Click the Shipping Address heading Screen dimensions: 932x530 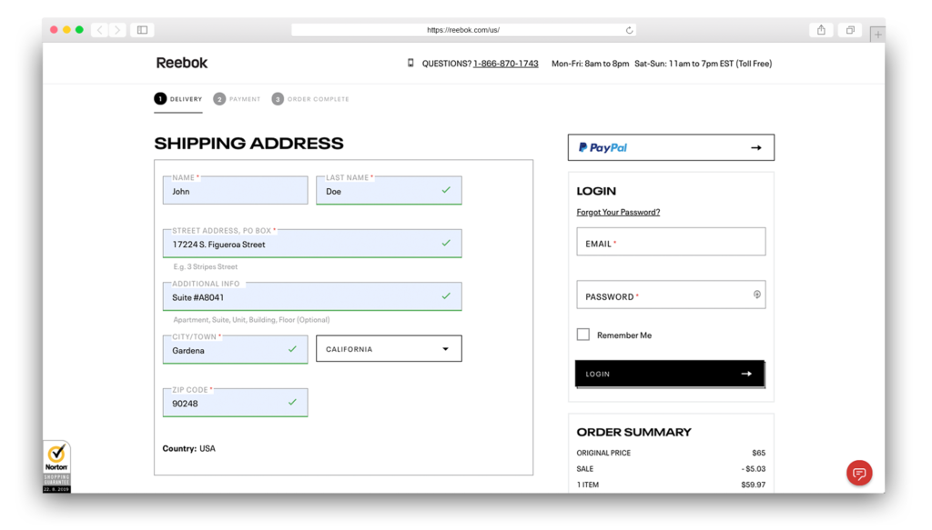249,144
